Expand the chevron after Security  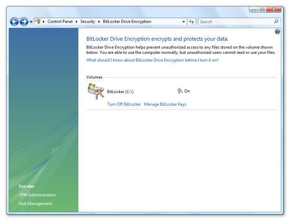coord(99,22)
